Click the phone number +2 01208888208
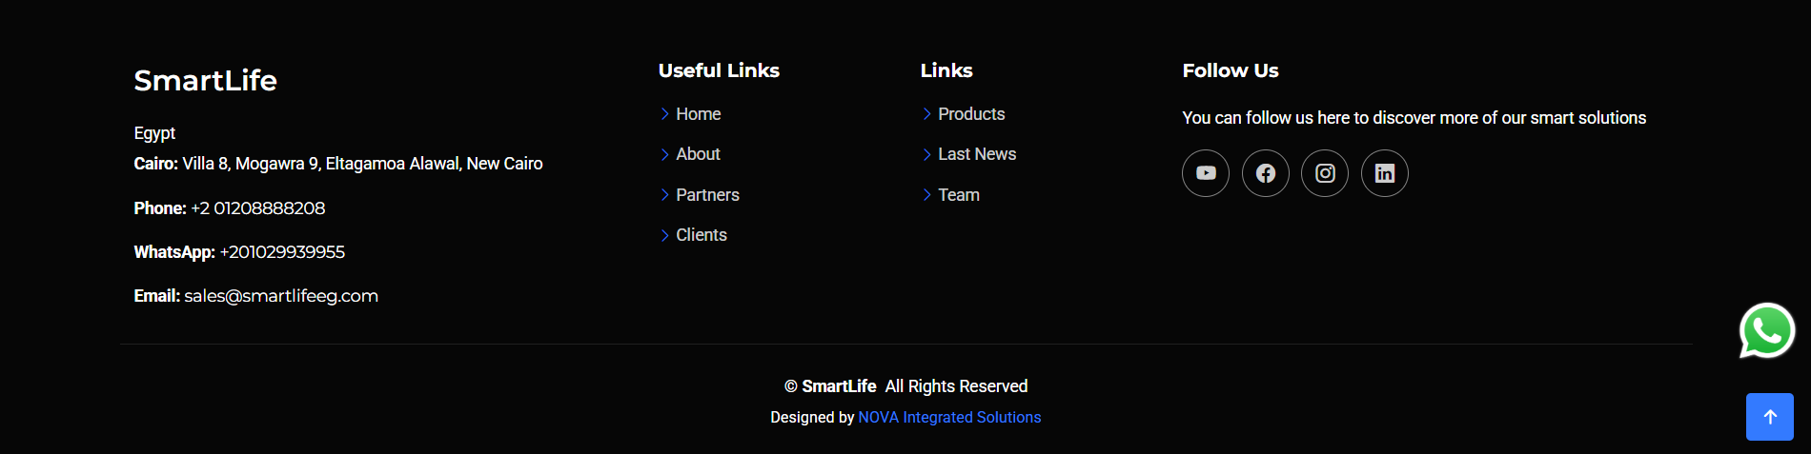The image size is (1811, 454). [x=258, y=208]
